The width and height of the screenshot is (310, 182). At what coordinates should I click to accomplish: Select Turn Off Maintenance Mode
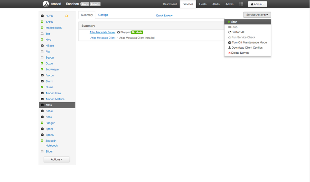pos(248,42)
